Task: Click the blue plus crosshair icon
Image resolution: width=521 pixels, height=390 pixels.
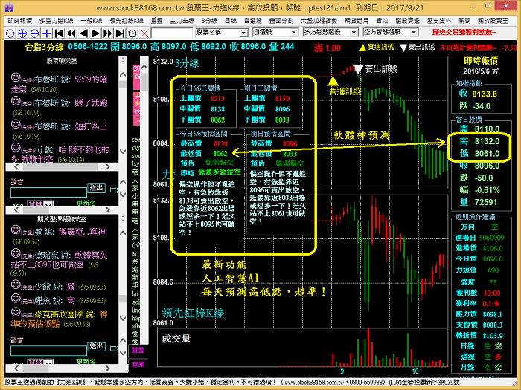Action: (47, 33)
